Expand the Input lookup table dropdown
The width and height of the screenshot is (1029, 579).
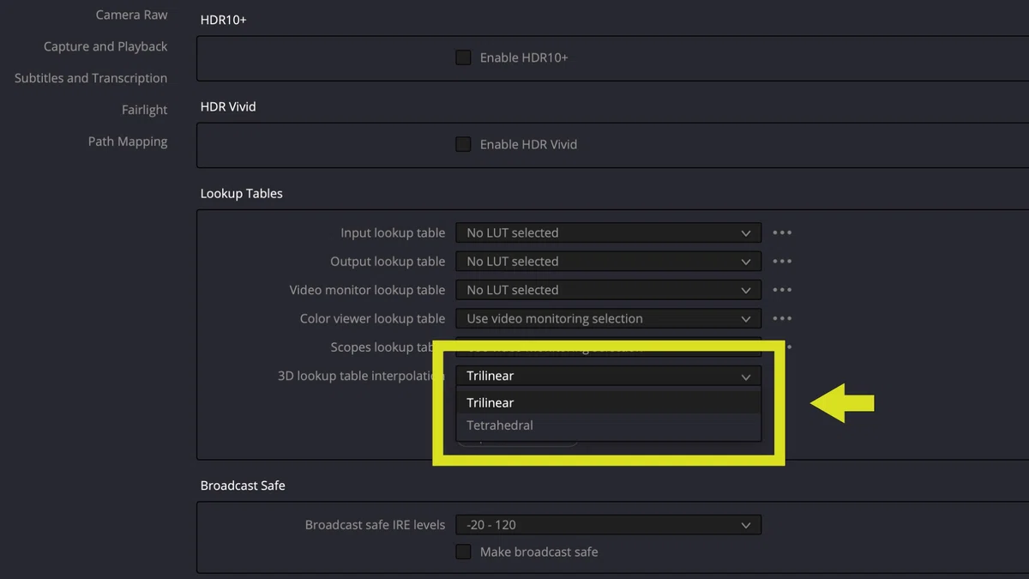pyautogui.click(x=608, y=232)
